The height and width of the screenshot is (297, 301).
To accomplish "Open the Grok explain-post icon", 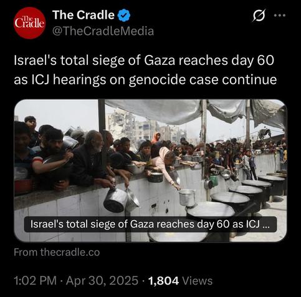I will click(259, 16).
